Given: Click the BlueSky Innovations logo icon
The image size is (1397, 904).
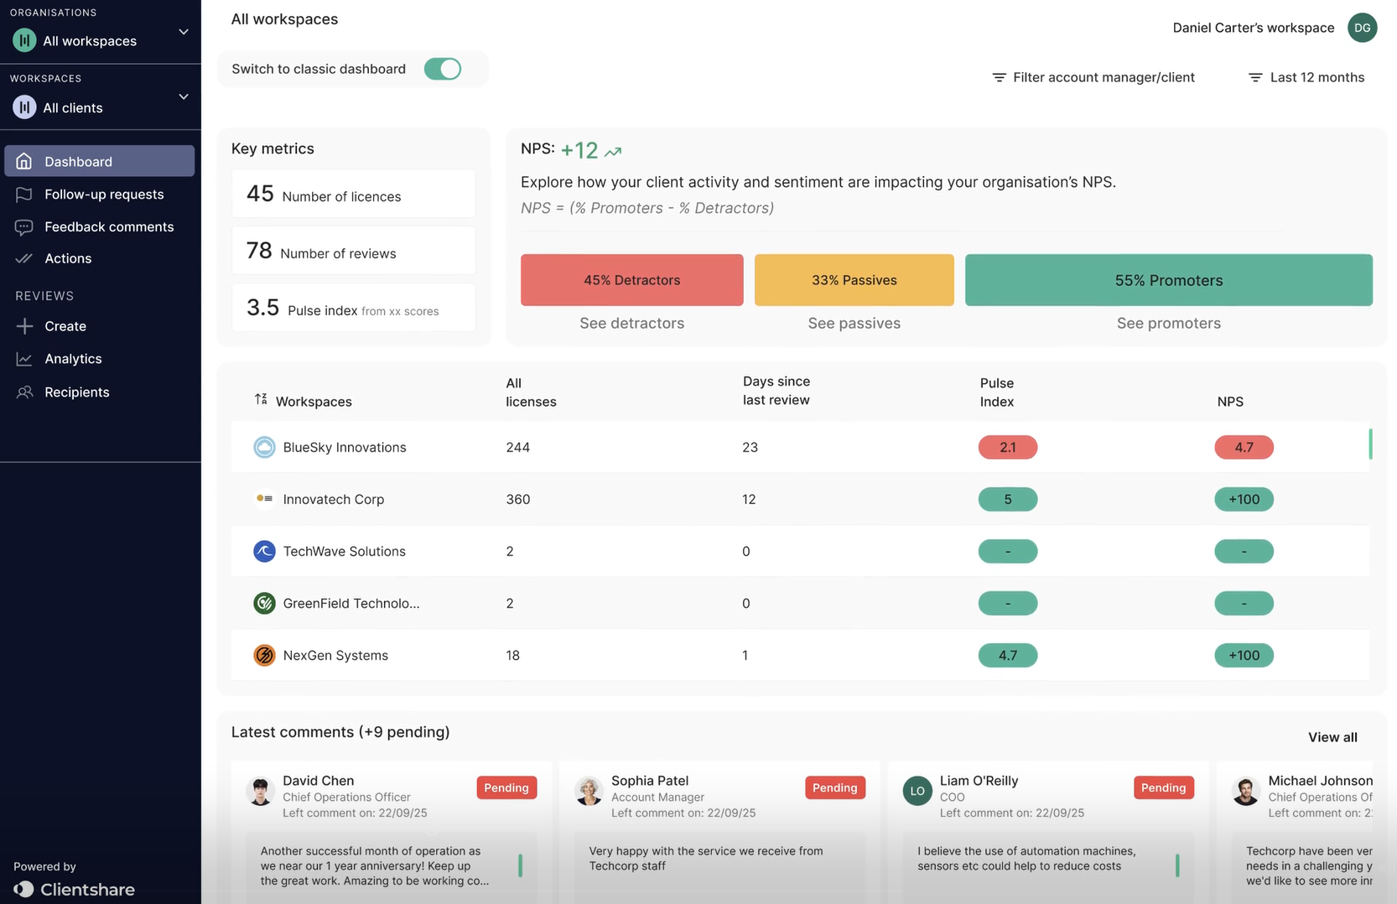Looking at the screenshot, I should (x=264, y=448).
